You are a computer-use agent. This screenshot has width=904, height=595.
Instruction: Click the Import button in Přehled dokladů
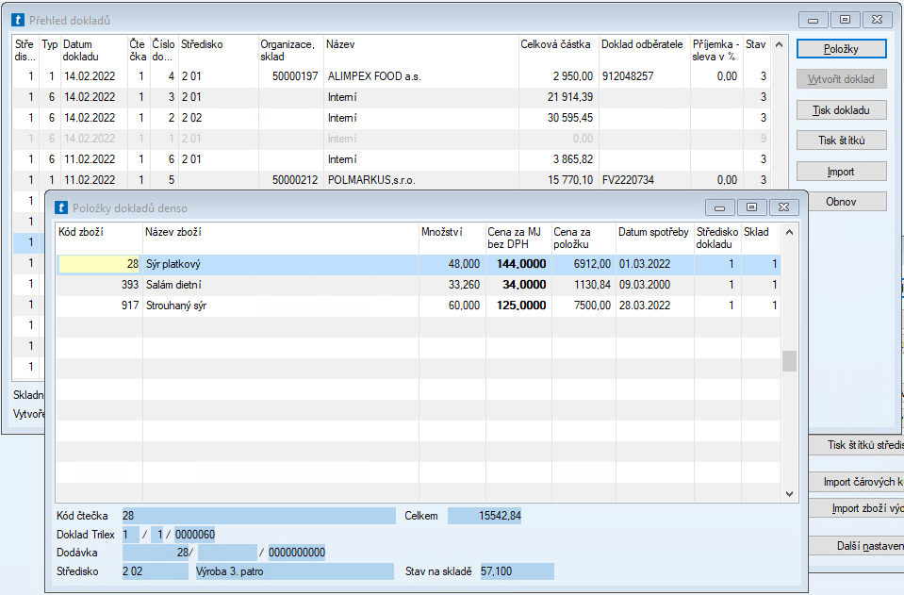pyautogui.click(x=841, y=172)
